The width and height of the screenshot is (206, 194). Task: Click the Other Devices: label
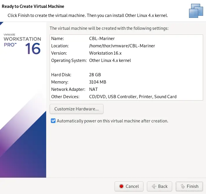65,97
